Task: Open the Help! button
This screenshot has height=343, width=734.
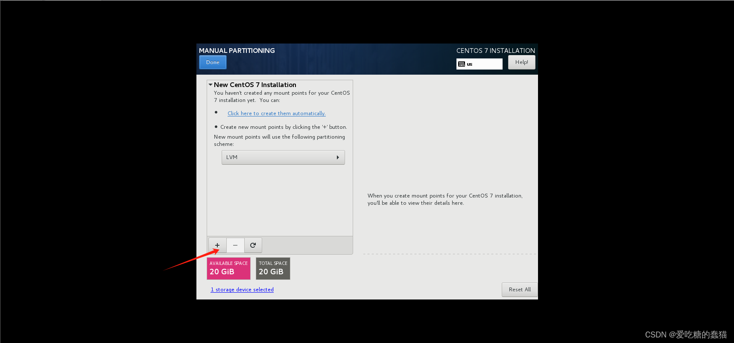Action: coord(521,62)
